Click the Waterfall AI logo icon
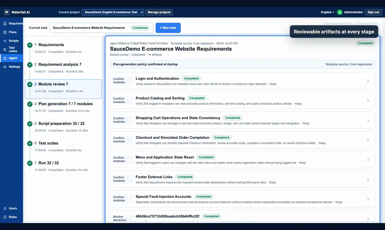Viewport: 385px width, 230px height. 7,12
